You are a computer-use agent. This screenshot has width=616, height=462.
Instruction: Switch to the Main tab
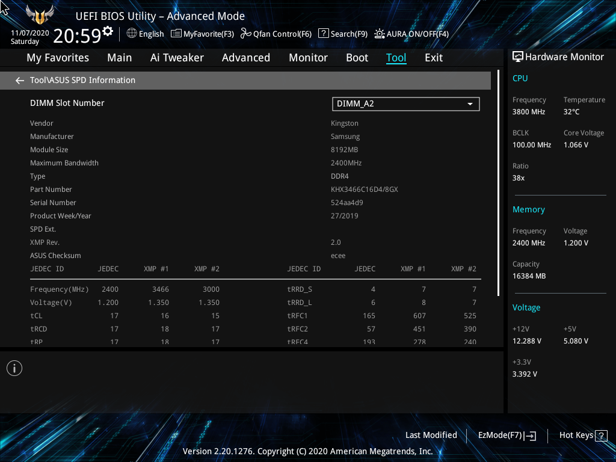pyautogui.click(x=120, y=58)
